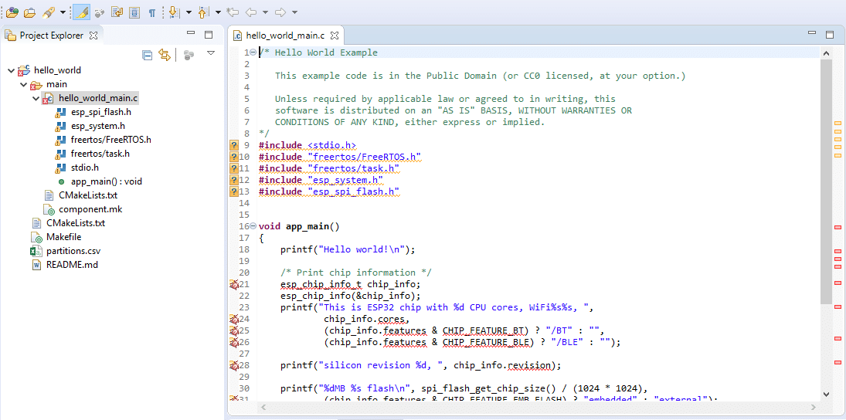Collapse All in Project Explorer

point(148,55)
